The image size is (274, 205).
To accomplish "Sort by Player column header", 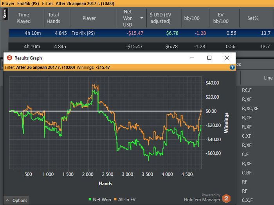I will (x=89, y=18).
